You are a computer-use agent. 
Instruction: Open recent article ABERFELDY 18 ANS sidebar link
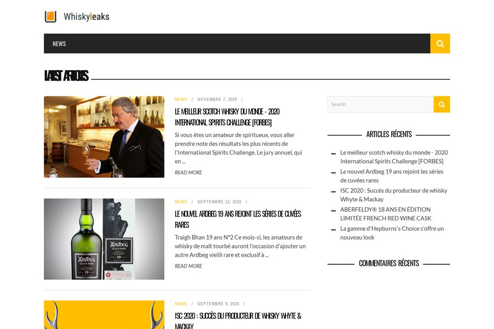click(x=386, y=214)
